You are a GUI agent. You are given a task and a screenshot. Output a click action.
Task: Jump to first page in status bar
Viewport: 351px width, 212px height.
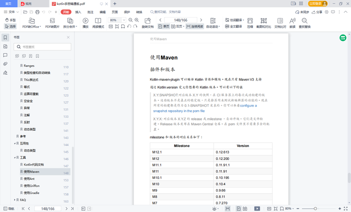click(x=23, y=209)
